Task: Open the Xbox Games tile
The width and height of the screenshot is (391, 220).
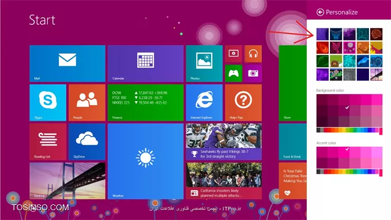Action: [x=234, y=73]
